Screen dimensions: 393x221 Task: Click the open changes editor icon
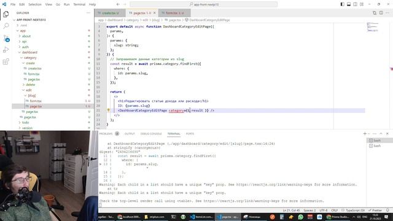coord(375,13)
